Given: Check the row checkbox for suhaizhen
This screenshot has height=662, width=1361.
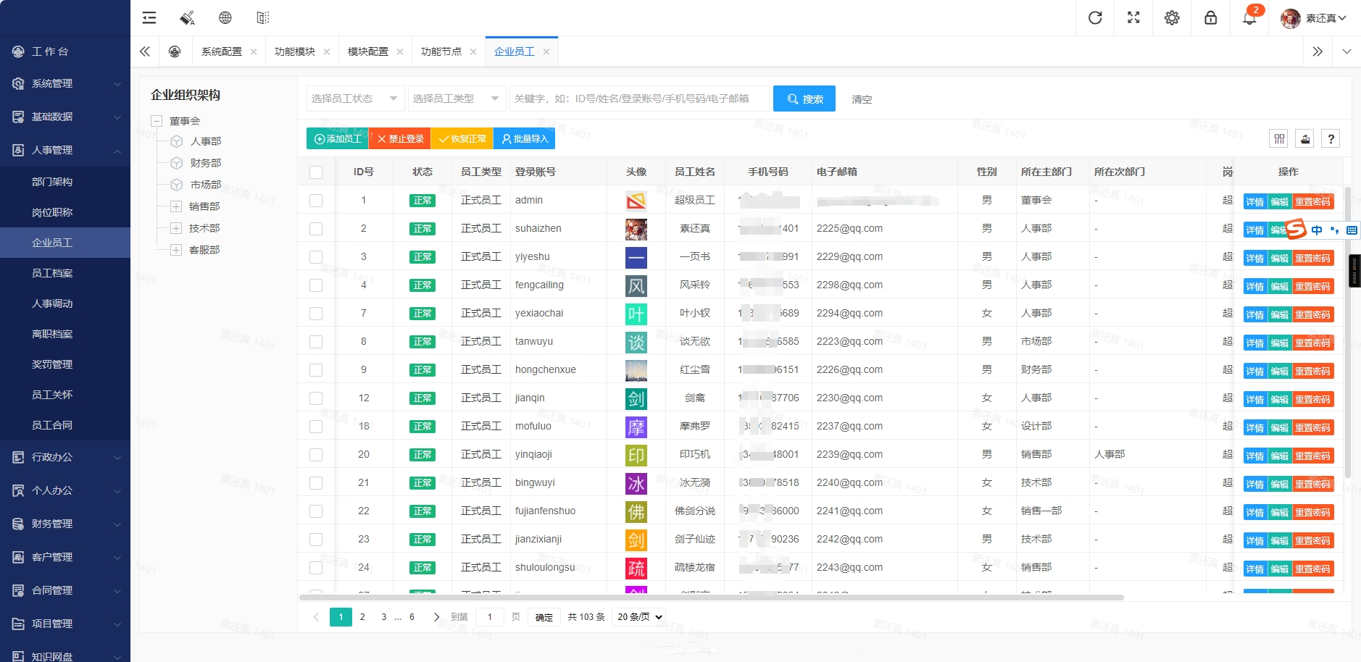Looking at the screenshot, I should [x=316, y=228].
